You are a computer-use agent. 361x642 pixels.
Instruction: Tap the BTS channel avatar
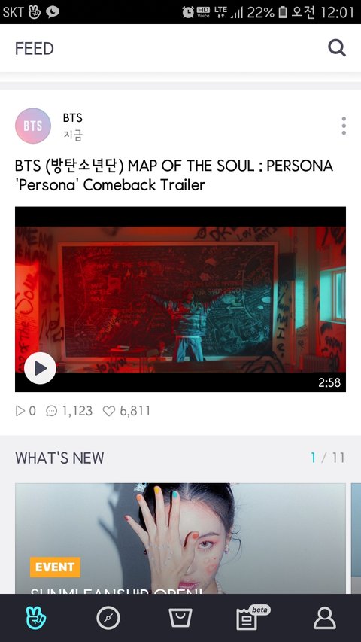click(x=33, y=126)
